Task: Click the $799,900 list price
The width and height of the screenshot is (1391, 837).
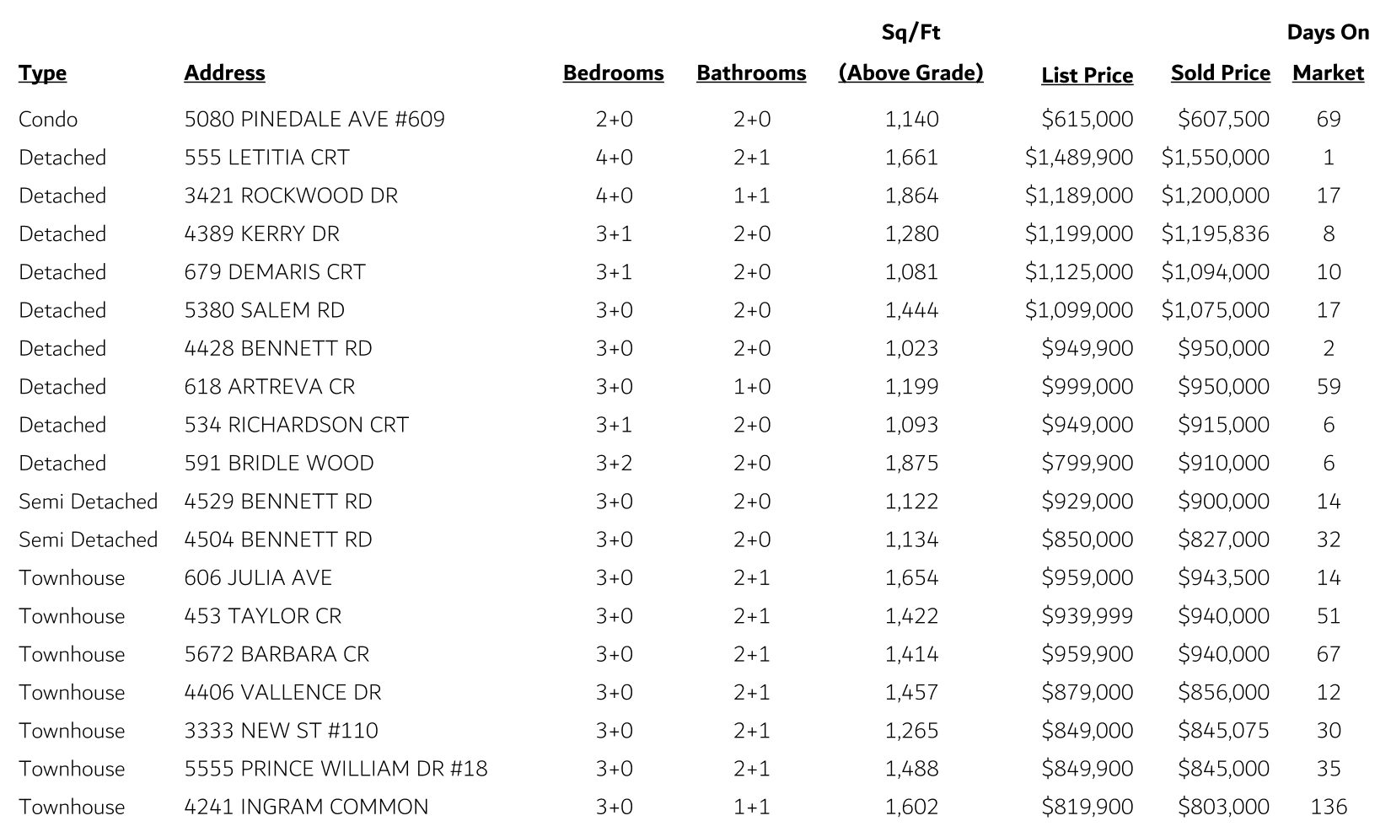Action: point(1087,463)
